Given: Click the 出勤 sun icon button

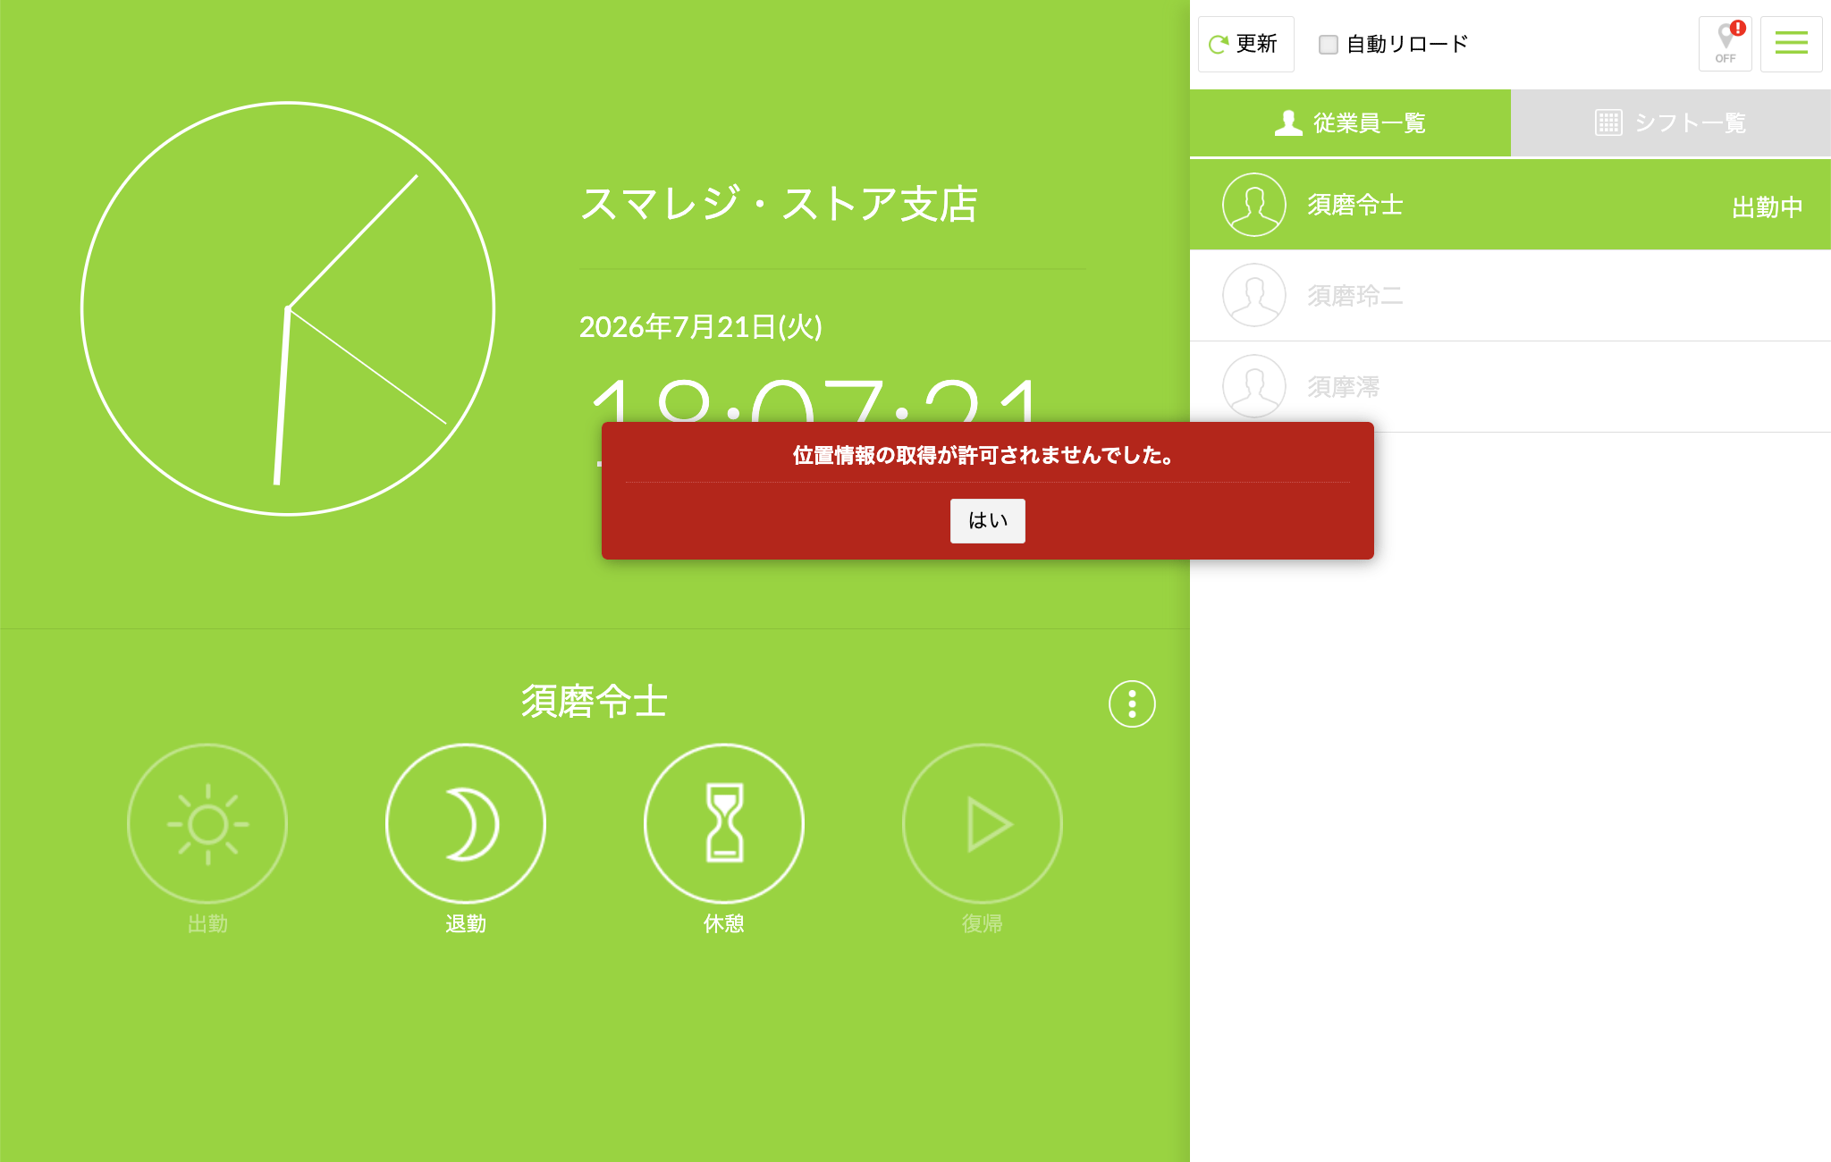Looking at the screenshot, I should 207,823.
